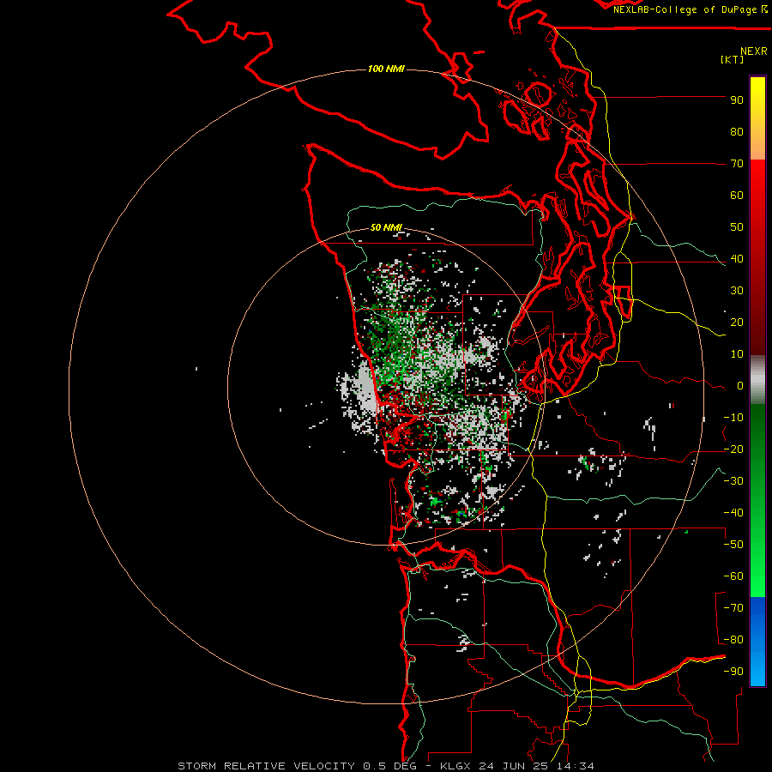Image resolution: width=772 pixels, height=772 pixels.
Task: Pick the light orange segment of the color bar
Action: [757, 146]
